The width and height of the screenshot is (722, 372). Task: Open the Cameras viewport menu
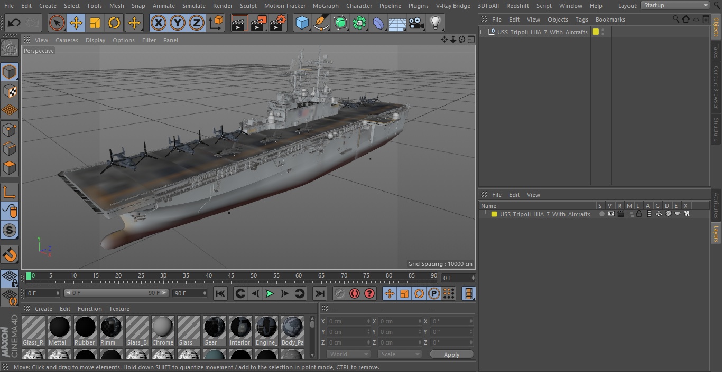(x=67, y=40)
